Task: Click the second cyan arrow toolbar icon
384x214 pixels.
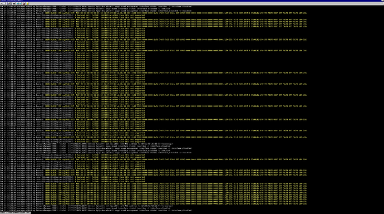Action: (20, 3)
